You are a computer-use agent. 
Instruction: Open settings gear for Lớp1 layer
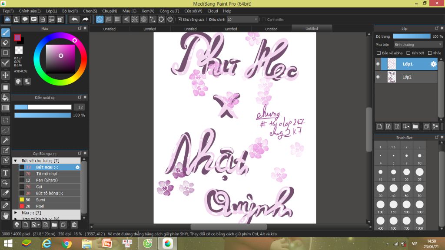[433, 64]
